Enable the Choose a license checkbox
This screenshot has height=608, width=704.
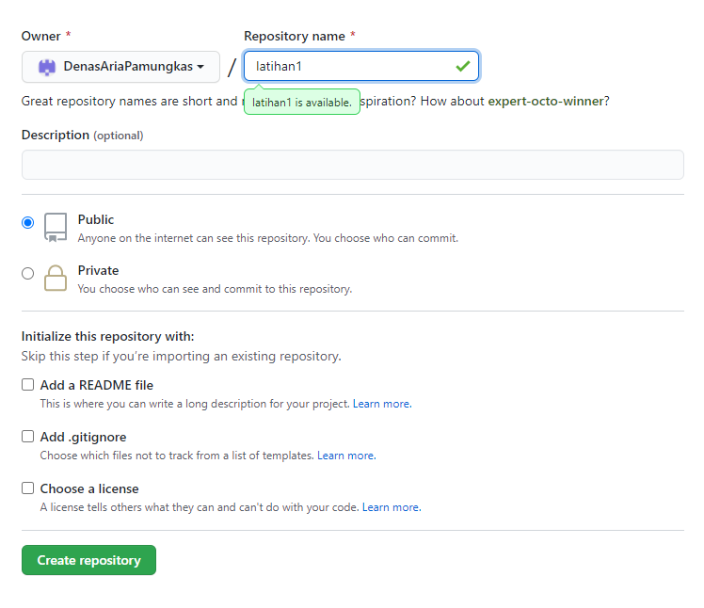tap(28, 488)
